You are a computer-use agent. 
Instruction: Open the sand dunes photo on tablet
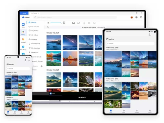pyautogui.click(x=143, y=95)
